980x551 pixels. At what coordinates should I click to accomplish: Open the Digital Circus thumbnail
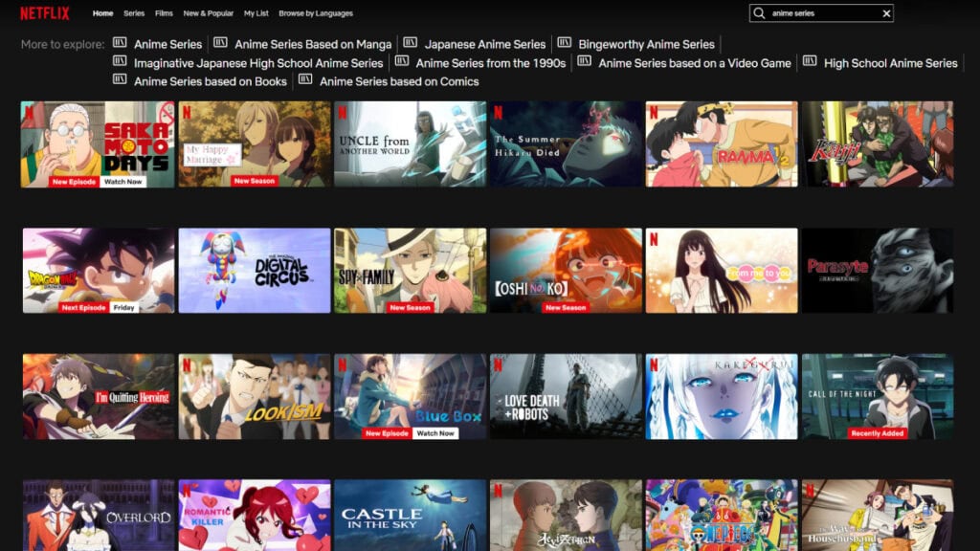click(255, 271)
